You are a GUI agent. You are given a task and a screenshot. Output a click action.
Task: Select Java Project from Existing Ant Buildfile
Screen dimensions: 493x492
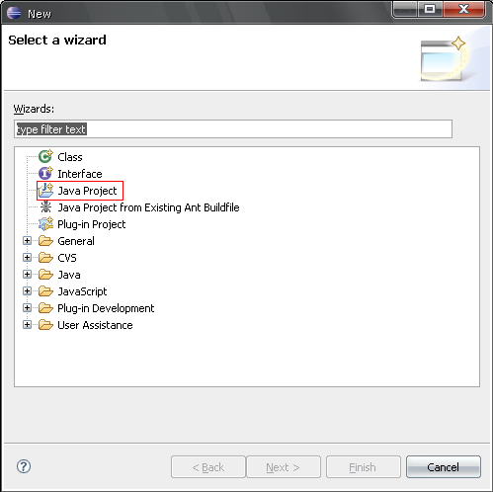(148, 207)
